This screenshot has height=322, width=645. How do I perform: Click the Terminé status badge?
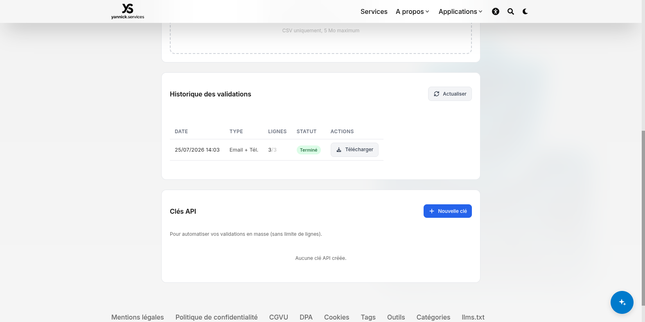pos(309,150)
